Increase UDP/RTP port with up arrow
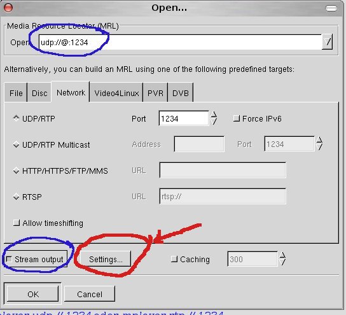 pos(214,115)
